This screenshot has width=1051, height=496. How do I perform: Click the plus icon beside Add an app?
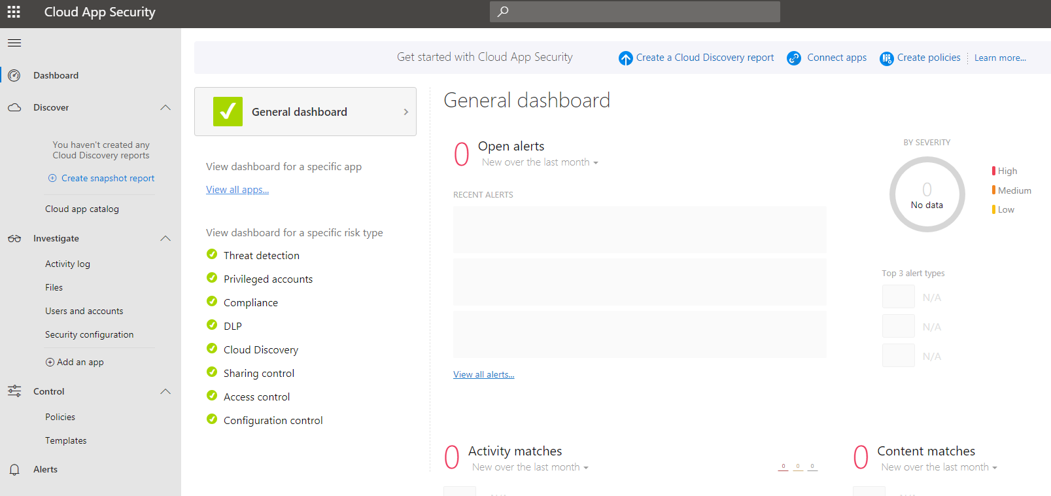coord(50,362)
